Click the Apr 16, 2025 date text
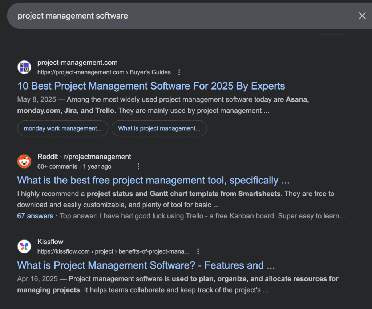372x309 pixels. [x=37, y=278]
